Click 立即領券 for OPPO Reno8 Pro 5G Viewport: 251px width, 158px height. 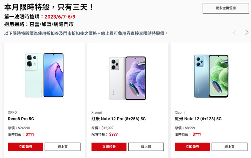[x=25, y=147]
